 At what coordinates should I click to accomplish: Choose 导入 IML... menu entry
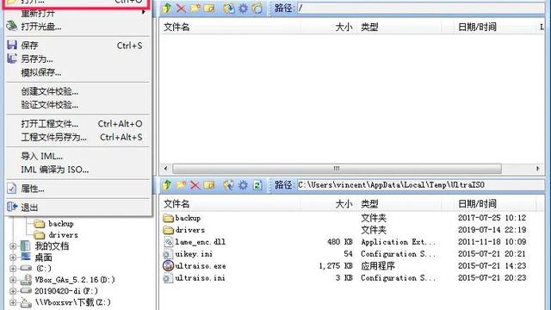pos(78,156)
